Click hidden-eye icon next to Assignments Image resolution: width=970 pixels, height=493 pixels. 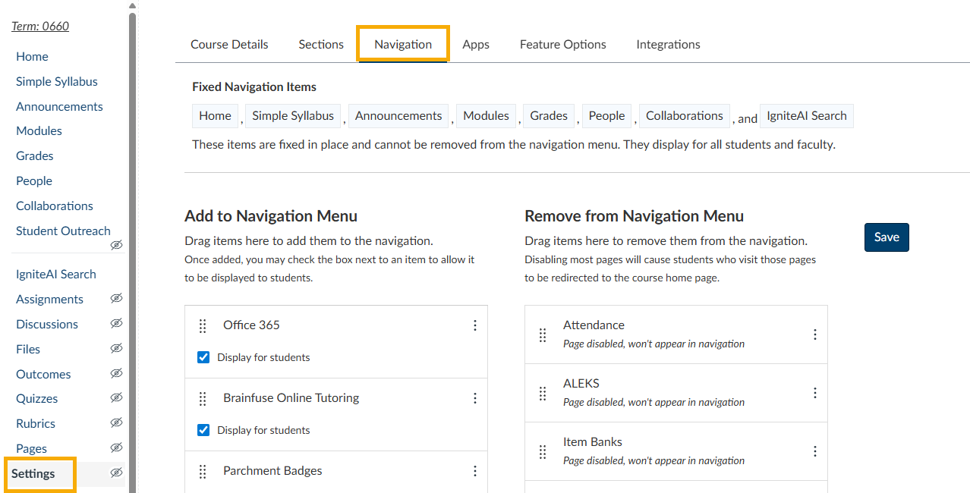116,299
